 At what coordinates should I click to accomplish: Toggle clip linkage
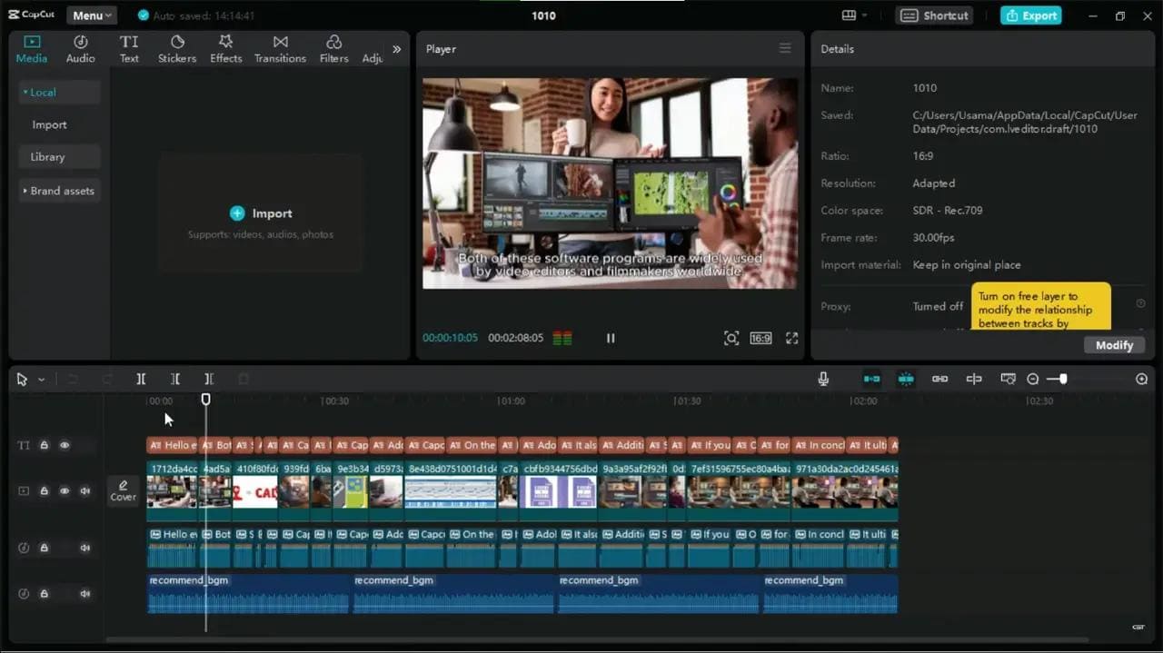pyautogui.click(x=940, y=379)
